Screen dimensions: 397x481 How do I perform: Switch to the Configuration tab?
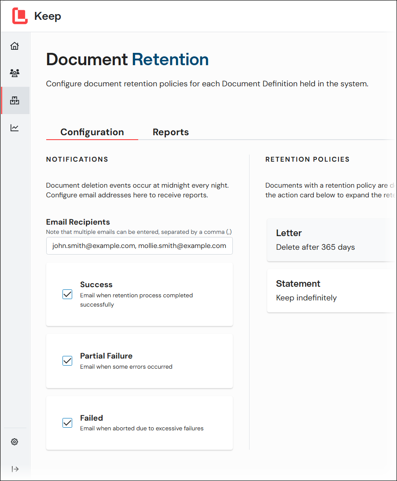click(92, 132)
